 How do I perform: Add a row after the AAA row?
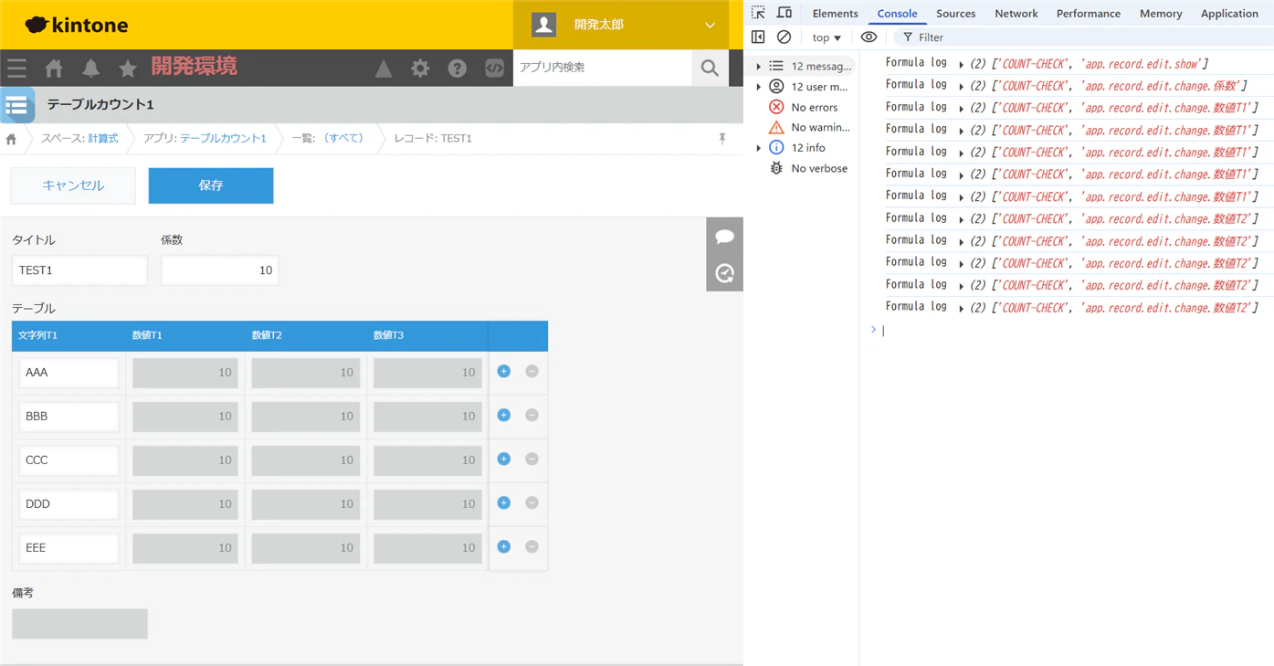(x=503, y=372)
